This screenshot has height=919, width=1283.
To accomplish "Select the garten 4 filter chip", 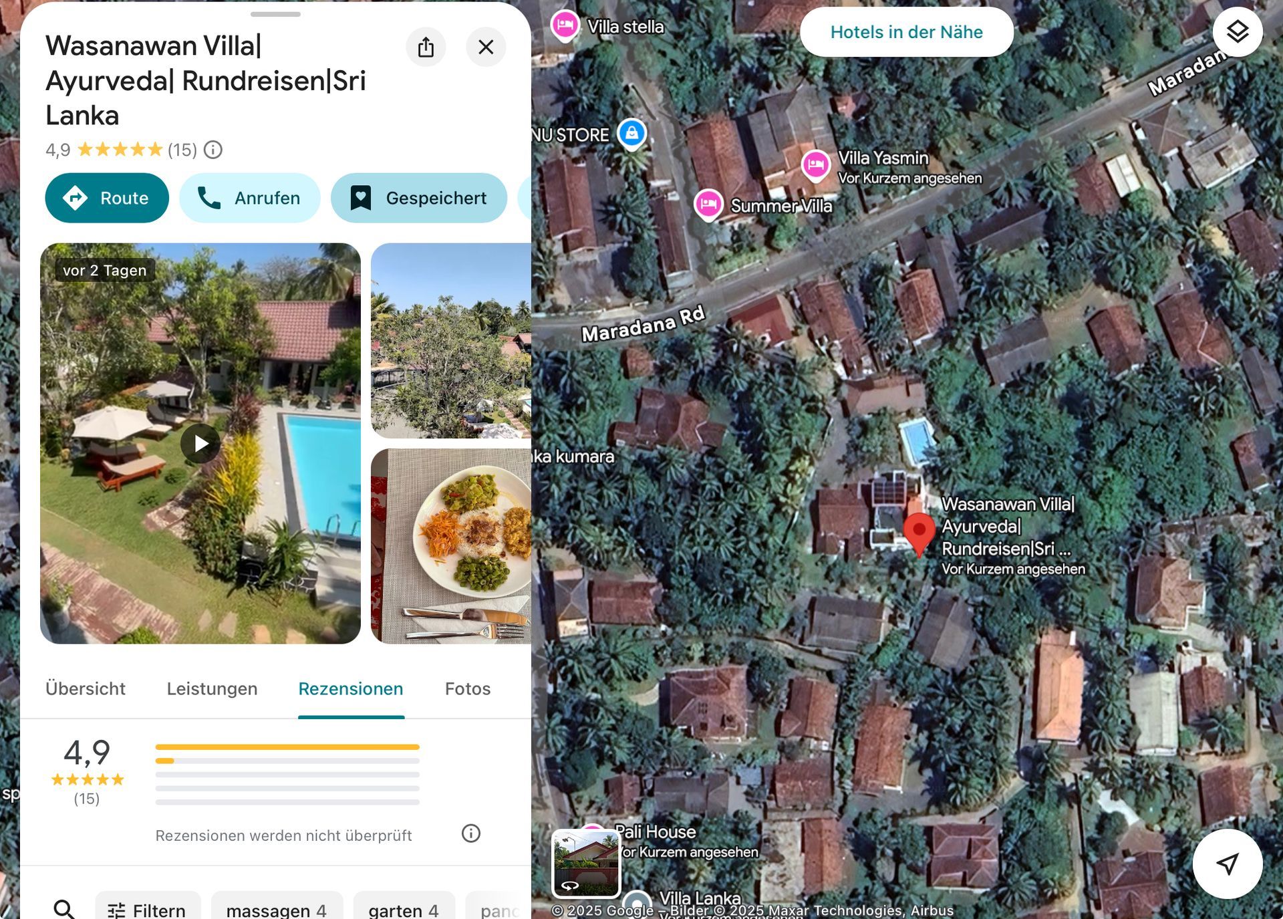I will [x=404, y=909].
